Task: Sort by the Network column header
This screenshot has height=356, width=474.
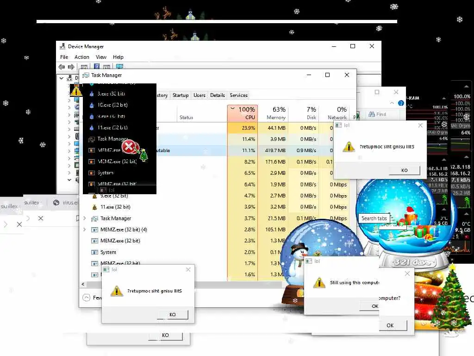Action: point(334,113)
